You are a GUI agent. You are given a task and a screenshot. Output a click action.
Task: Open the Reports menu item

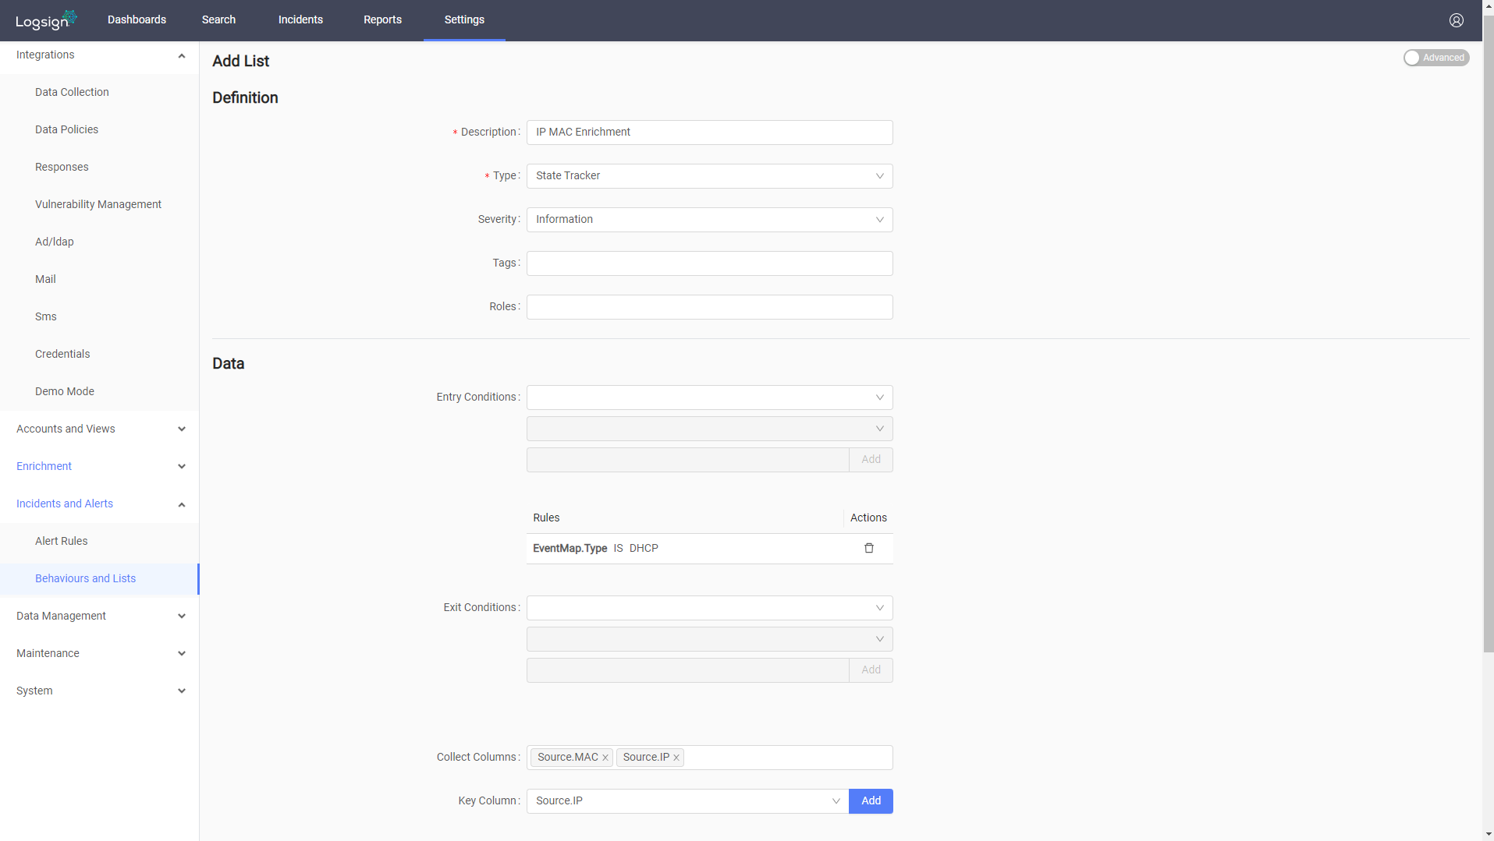[x=382, y=19]
